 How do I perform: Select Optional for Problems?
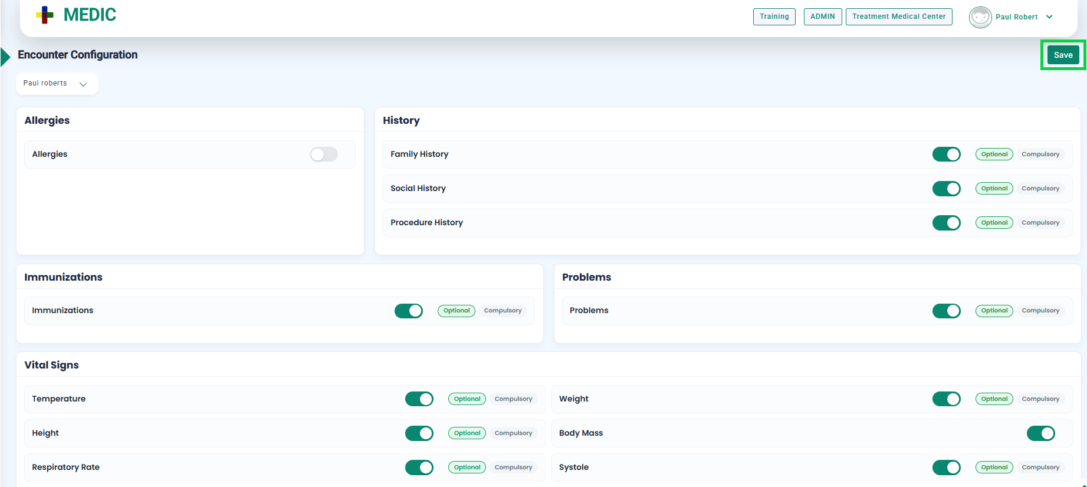(x=994, y=311)
